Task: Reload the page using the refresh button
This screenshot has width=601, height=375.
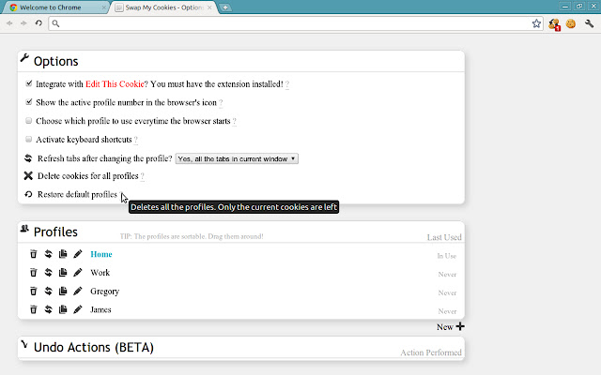Action: coord(39,23)
